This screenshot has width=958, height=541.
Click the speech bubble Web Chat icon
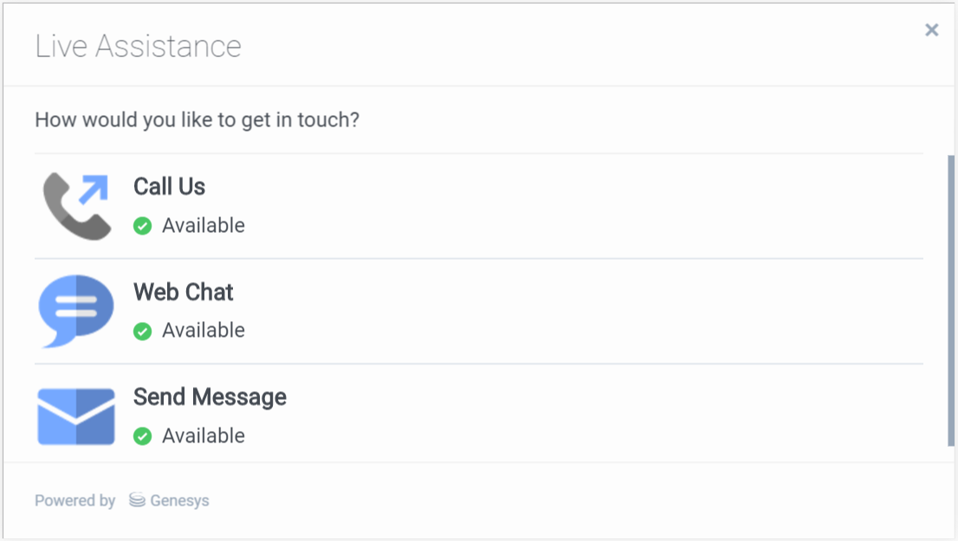76,310
